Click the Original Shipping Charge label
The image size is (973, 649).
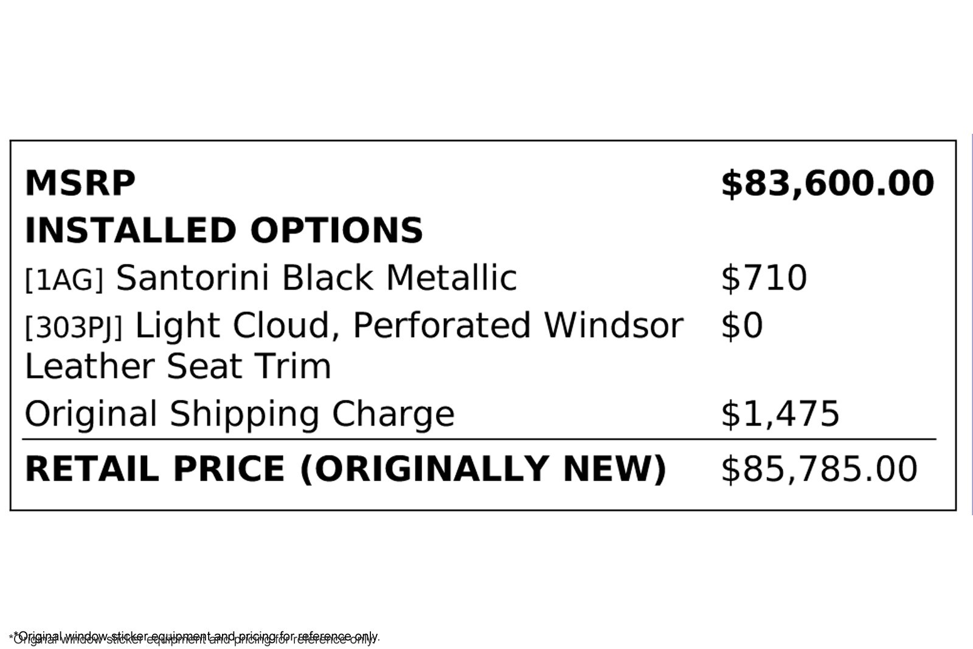pyautogui.click(x=239, y=414)
